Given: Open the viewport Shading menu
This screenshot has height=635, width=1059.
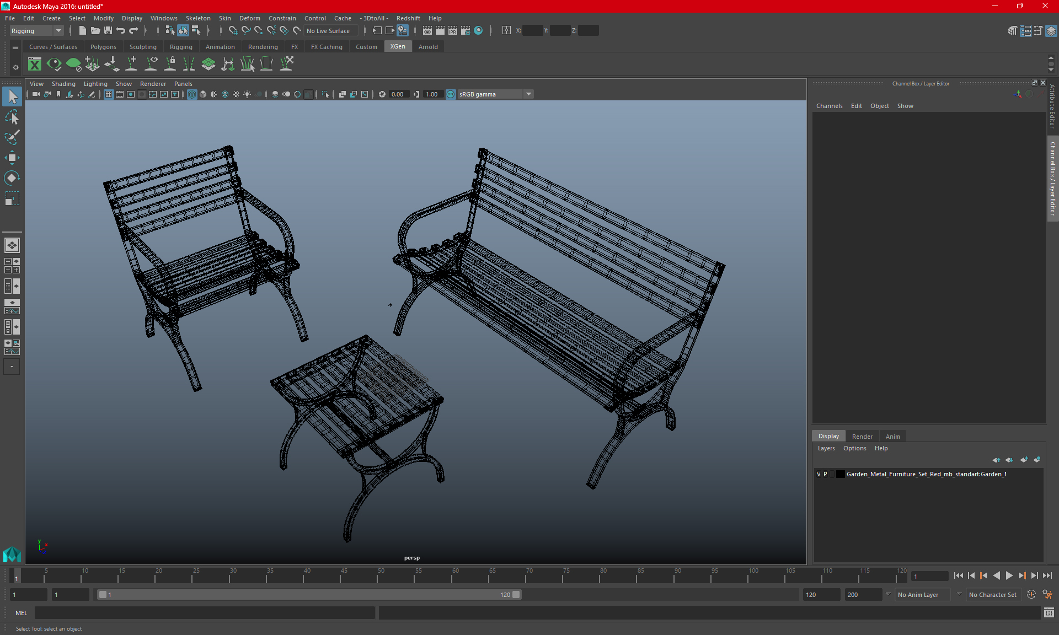Looking at the screenshot, I should 63,84.
